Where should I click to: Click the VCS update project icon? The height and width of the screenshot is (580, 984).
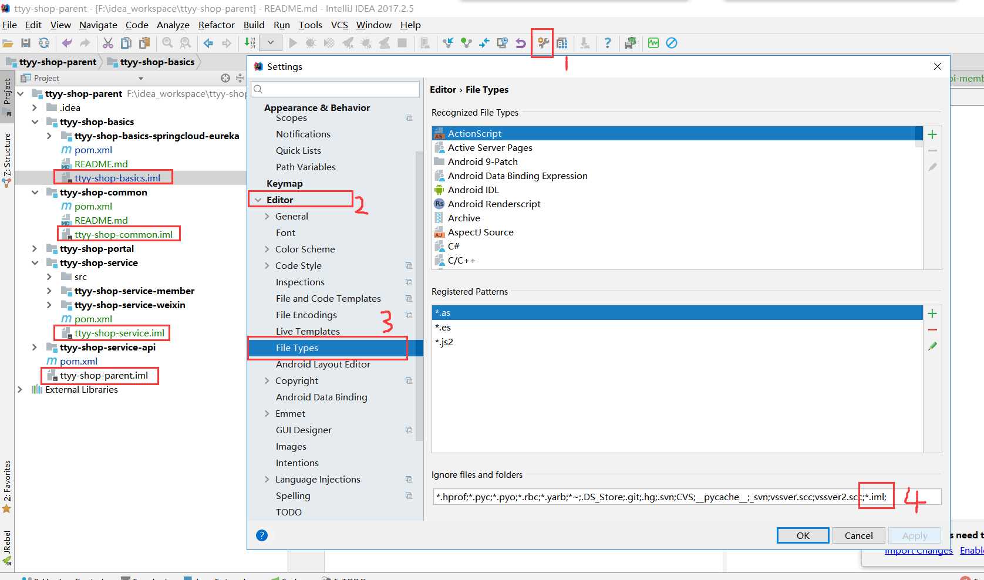(x=448, y=43)
